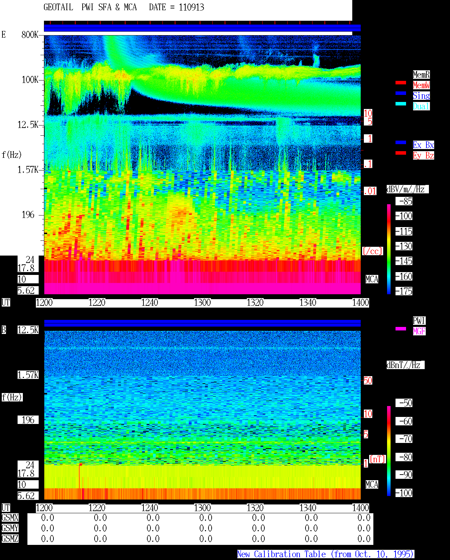
Task: Click the magenta MGF legend swatch
Action: click(x=401, y=329)
